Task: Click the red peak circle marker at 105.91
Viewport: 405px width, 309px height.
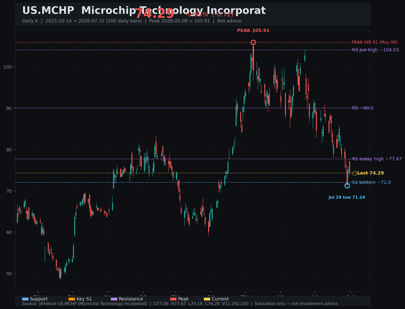Action: [x=253, y=42]
